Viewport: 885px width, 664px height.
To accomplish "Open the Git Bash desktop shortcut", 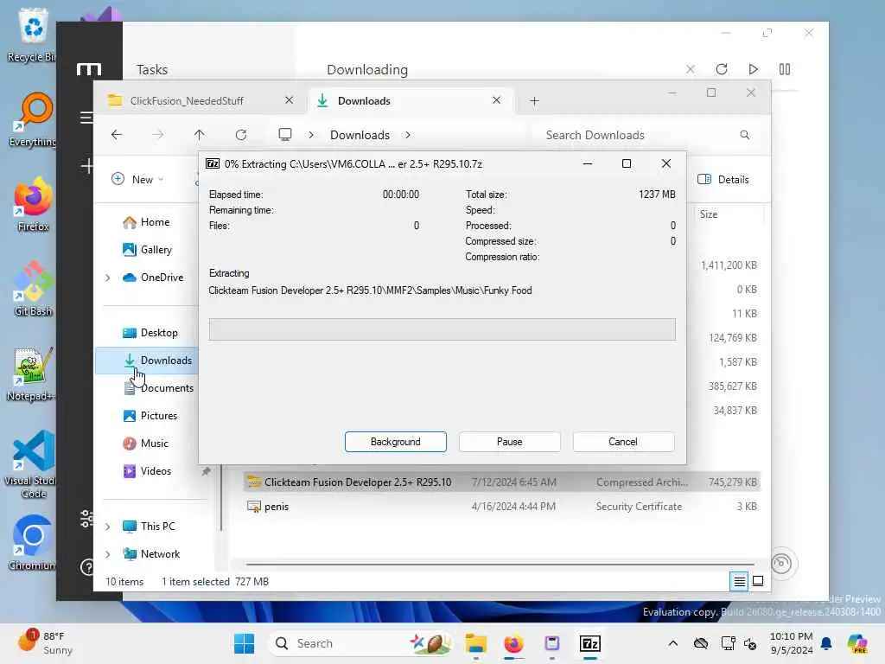I will click(33, 289).
